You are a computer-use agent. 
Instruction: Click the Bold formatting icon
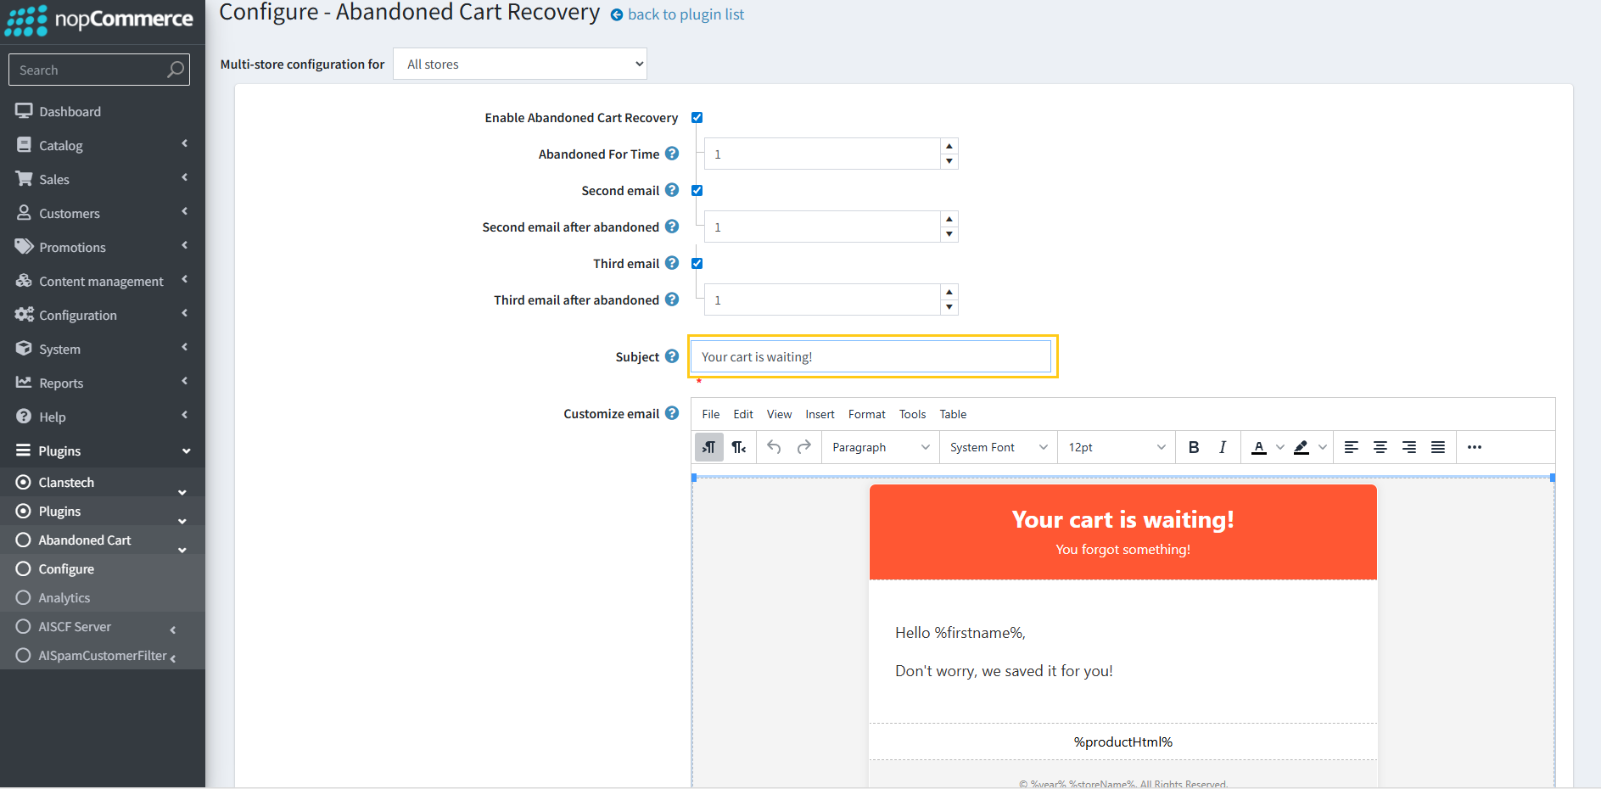[1193, 447]
